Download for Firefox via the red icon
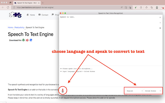The width and height of the screenshot is (165, 103). [x=27, y=40]
